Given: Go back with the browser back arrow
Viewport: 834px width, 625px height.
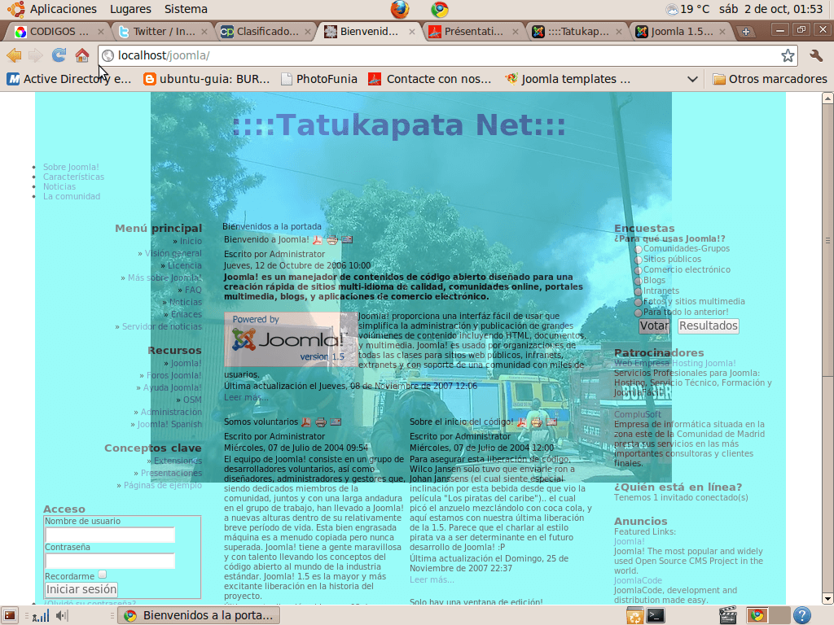Looking at the screenshot, I should tap(14, 55).
